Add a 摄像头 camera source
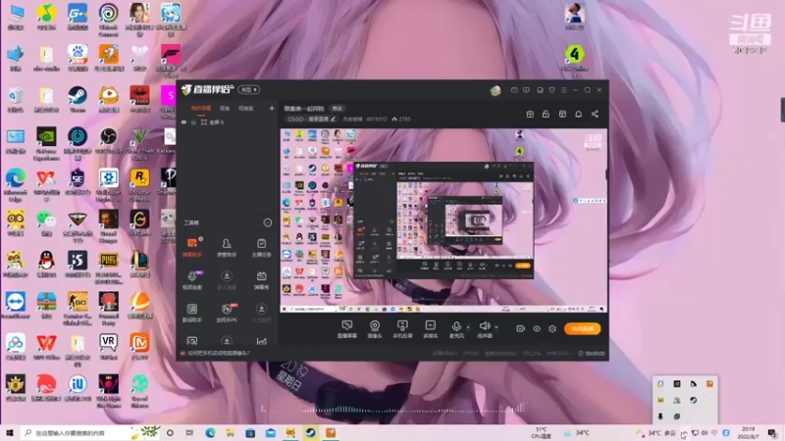Screen dimensions: 785x441 tap(375, 329)
